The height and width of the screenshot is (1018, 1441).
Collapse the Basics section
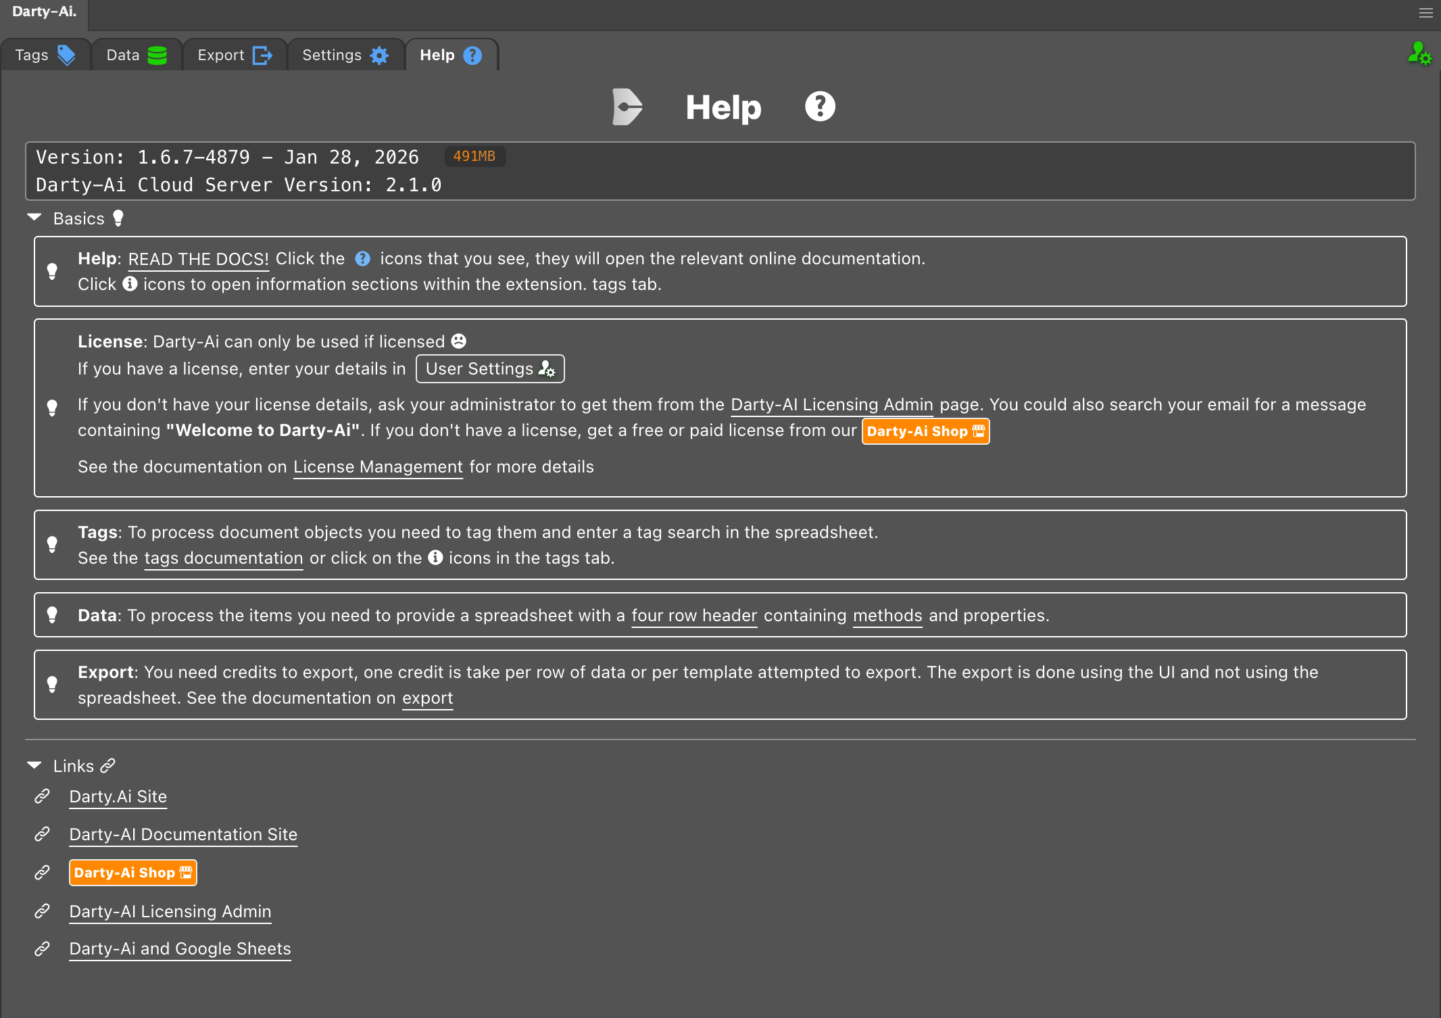tap(32, 218)
